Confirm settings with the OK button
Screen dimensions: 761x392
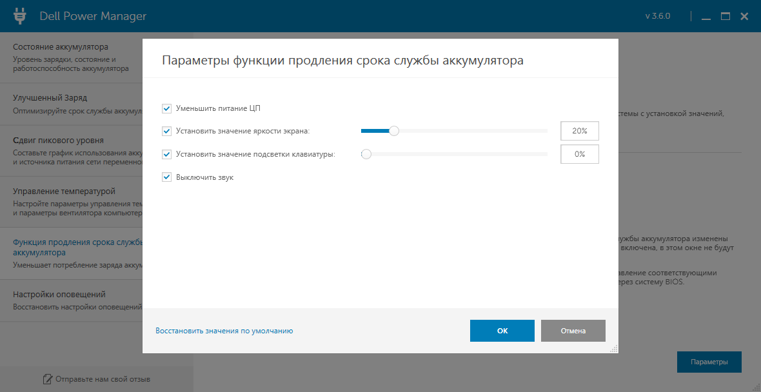coord(502,331)
